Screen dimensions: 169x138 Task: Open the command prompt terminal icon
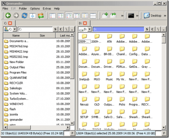[x=131, y=16]
